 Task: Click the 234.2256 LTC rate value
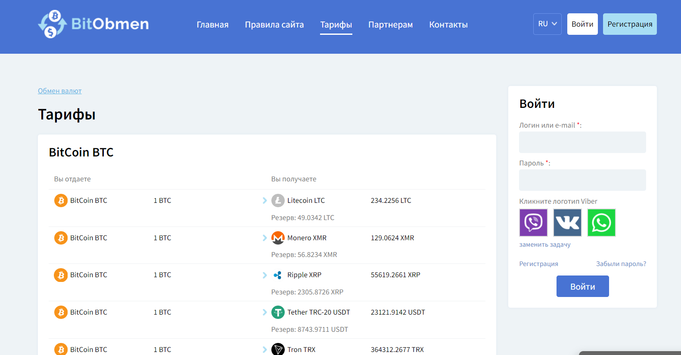point(391,201)
